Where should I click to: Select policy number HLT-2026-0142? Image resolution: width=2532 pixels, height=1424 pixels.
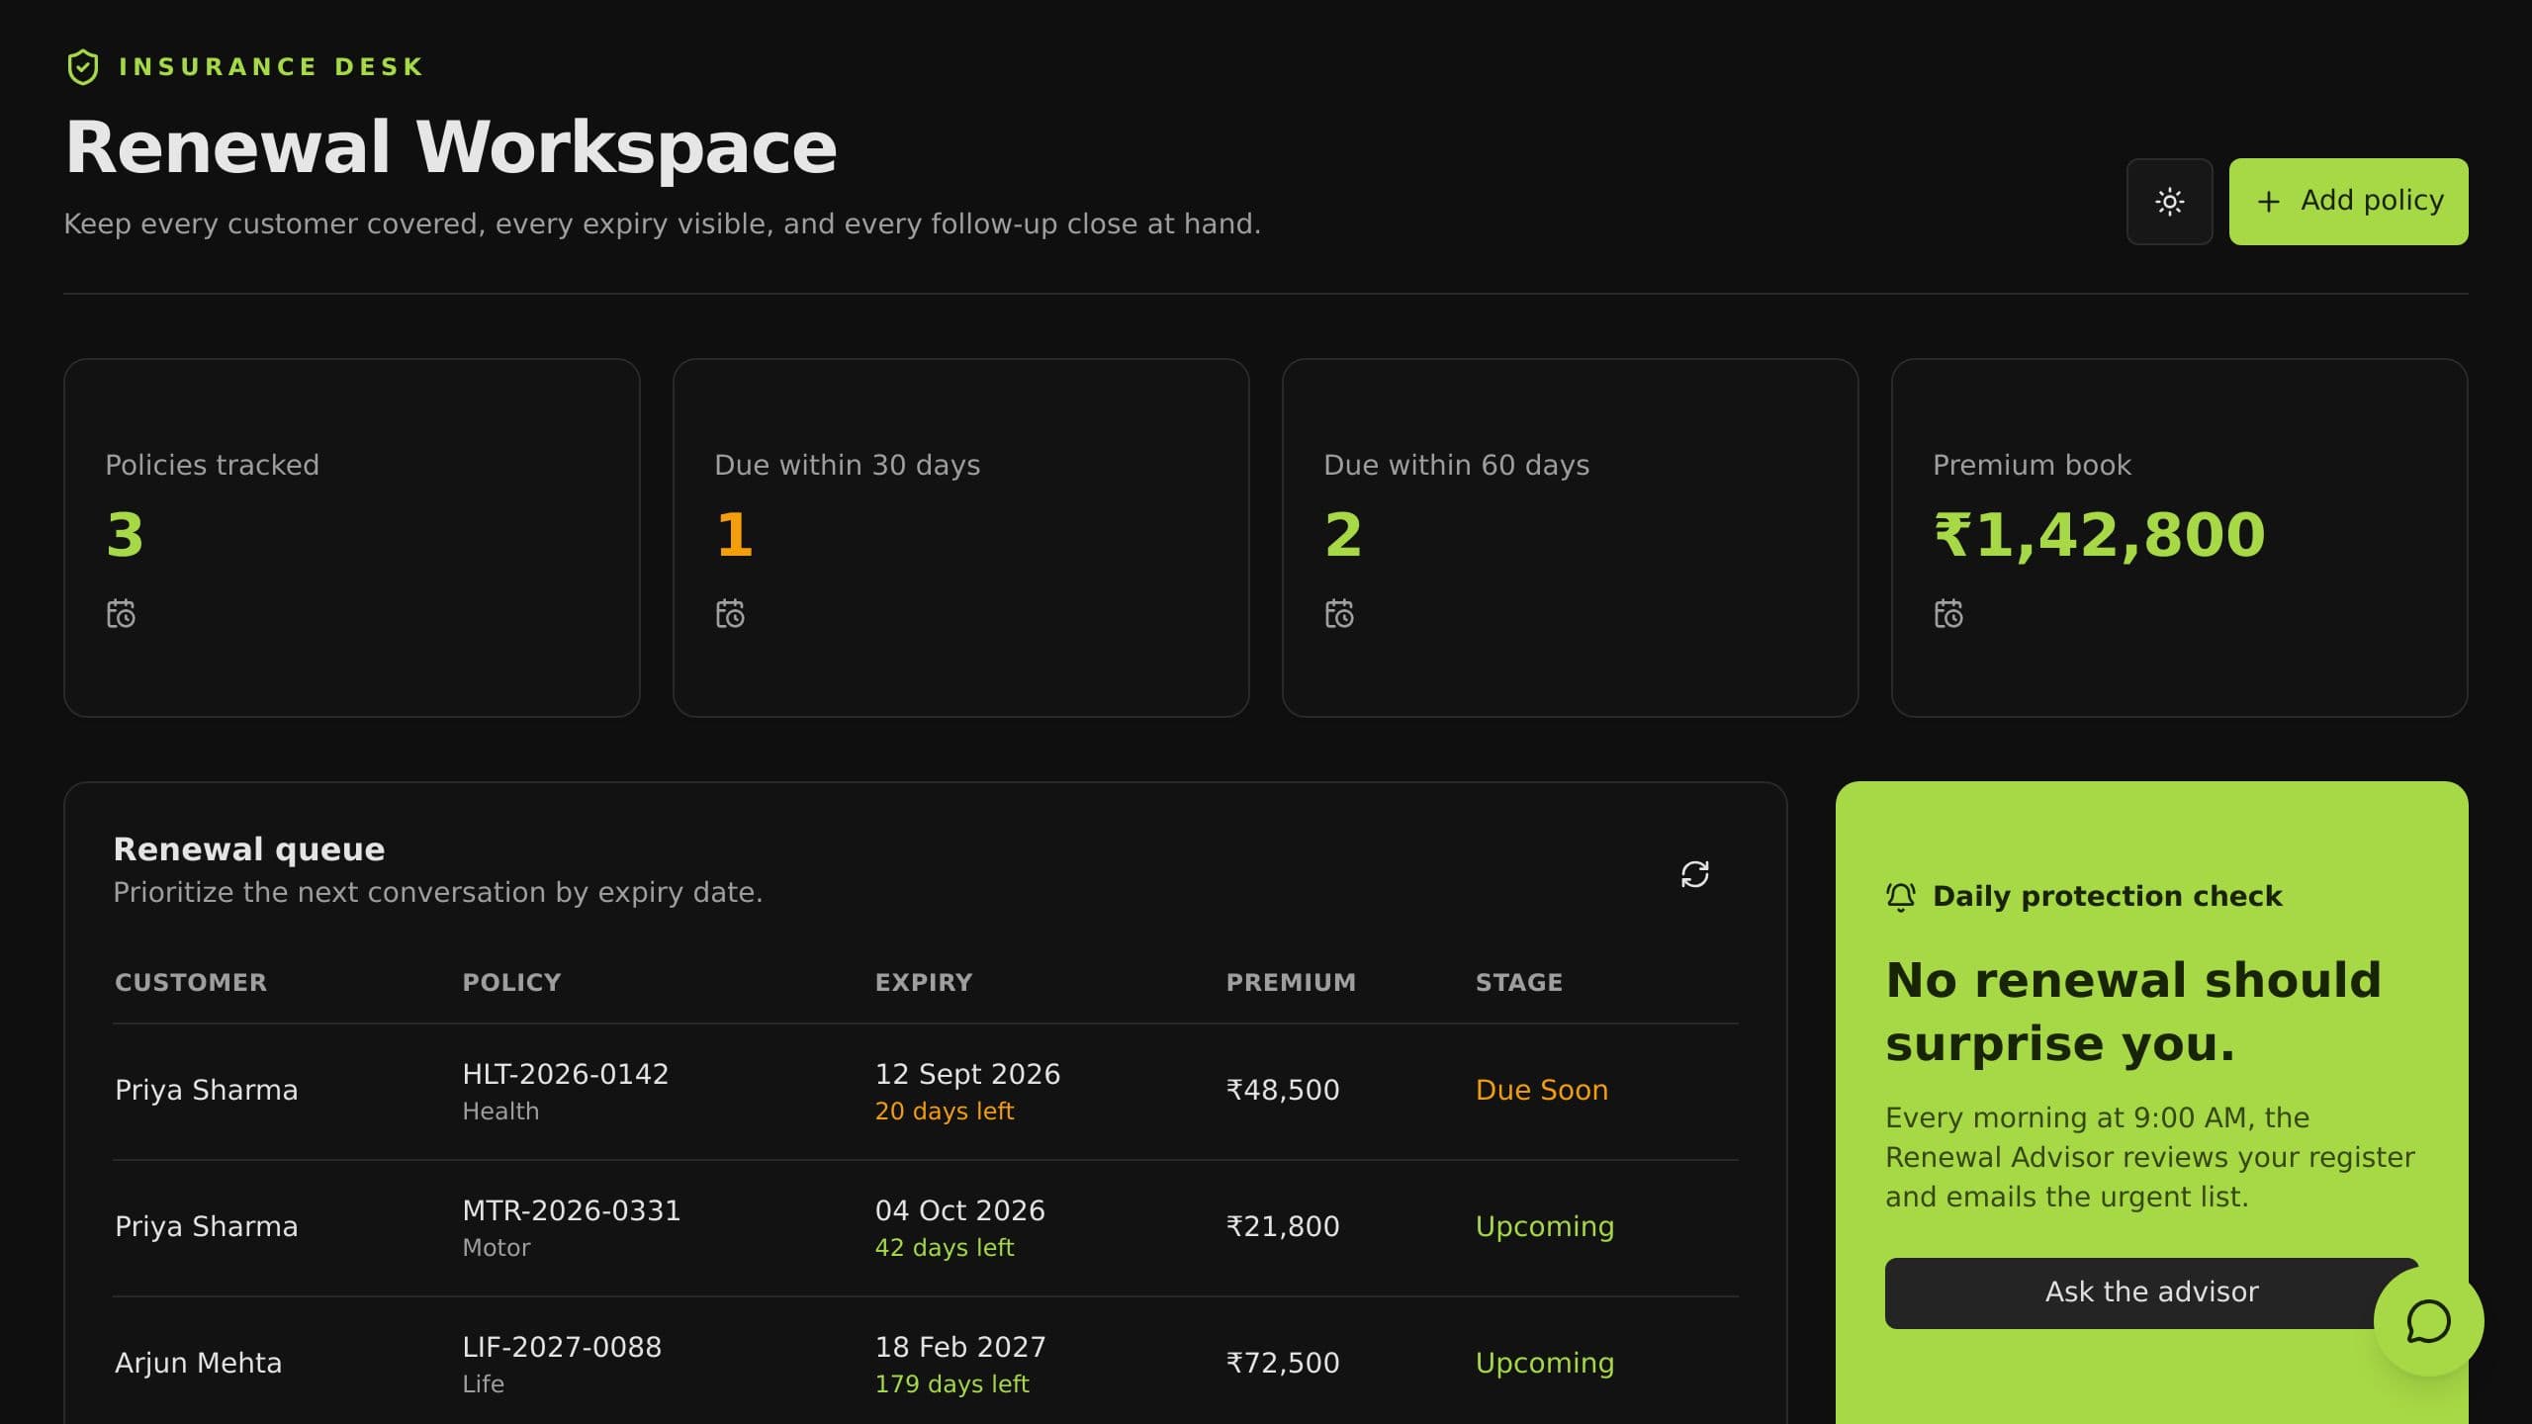566,1074
